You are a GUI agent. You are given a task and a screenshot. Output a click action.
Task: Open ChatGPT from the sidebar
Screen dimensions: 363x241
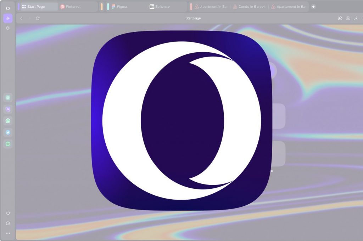coord(8,98)
